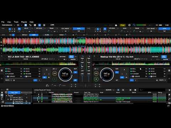Toggle BEAT SYNC on deck 1
171x128 pixels.
coord(71,57)
